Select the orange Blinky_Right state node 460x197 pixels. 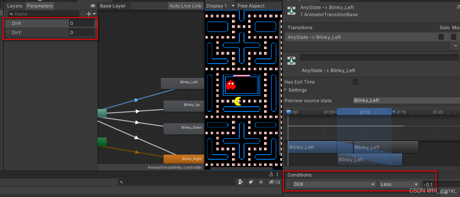tap(184, 159)
